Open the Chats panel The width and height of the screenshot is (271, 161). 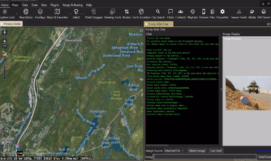pos(171,14)
